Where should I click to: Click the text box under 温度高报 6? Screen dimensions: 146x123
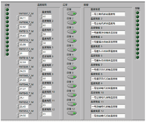tap(108, 60)
